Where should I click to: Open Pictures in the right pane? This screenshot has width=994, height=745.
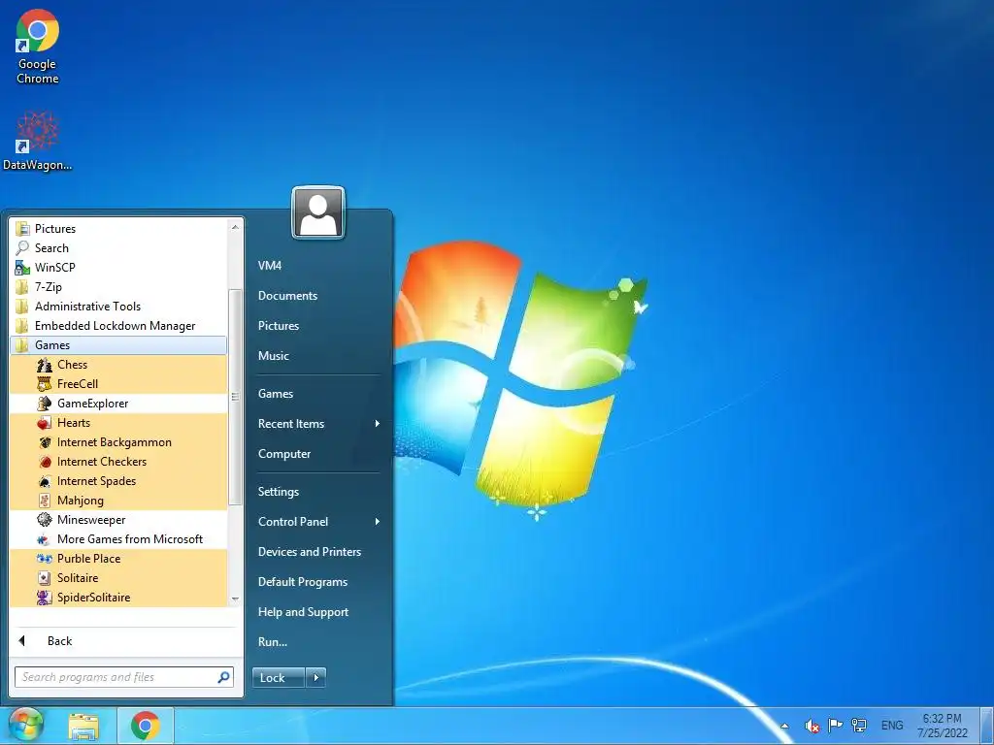[x=279, y=326]
